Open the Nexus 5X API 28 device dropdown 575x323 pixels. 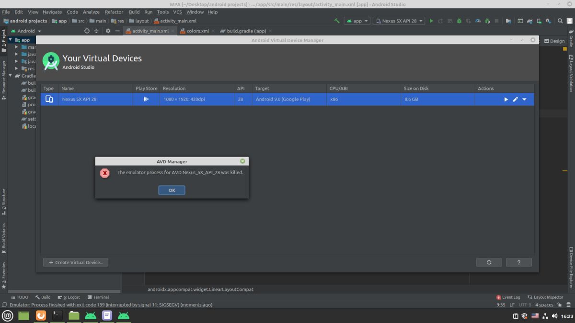pos(399,21)
